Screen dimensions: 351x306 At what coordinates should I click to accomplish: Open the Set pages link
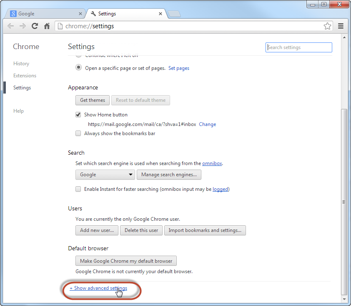point(179,68)
